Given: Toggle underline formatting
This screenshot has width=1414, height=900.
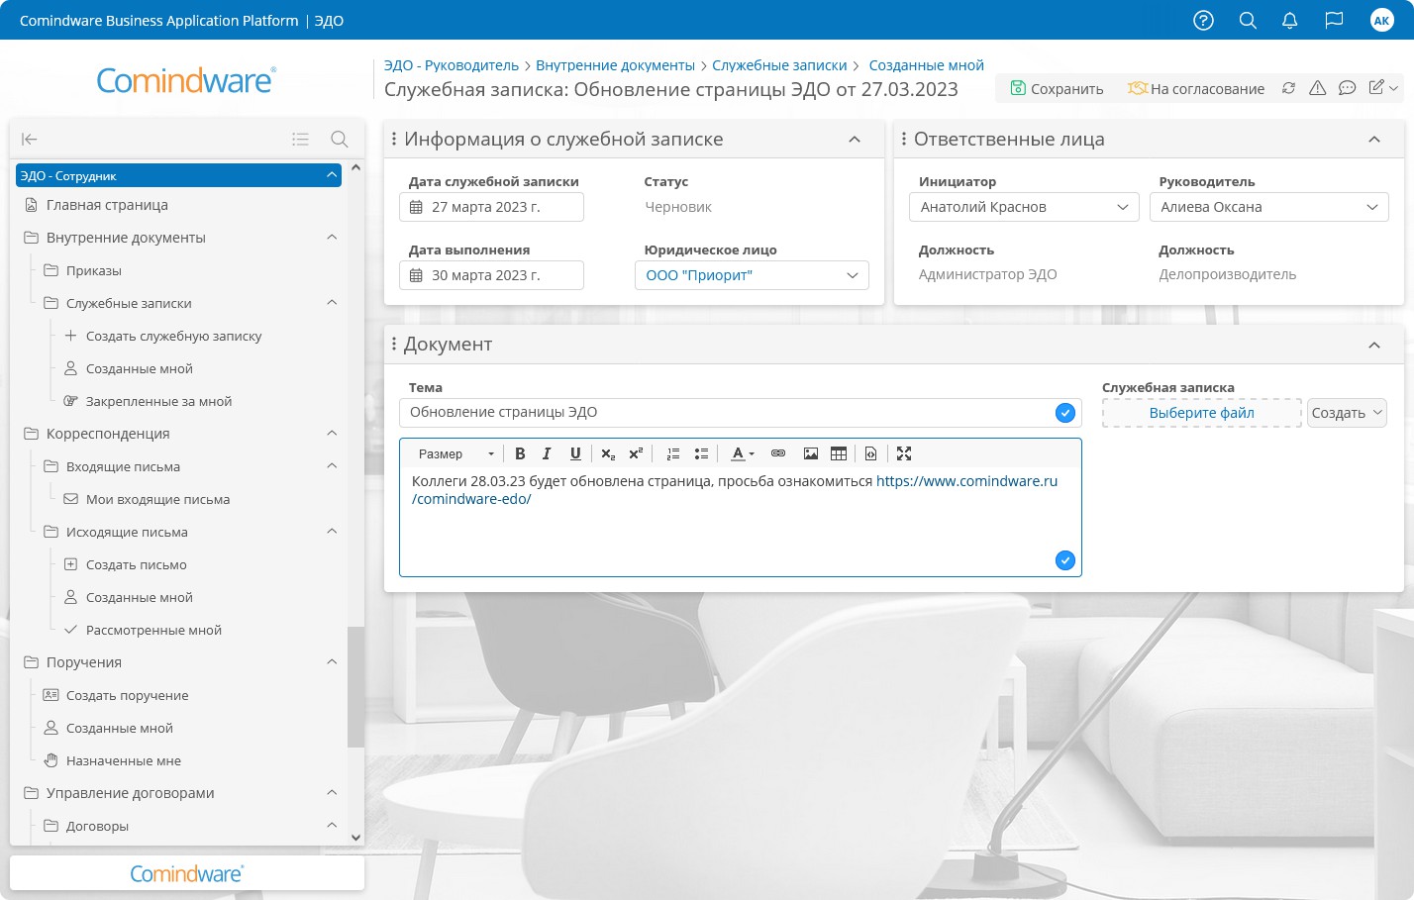Looking at the screenshot, I should 575,453.
